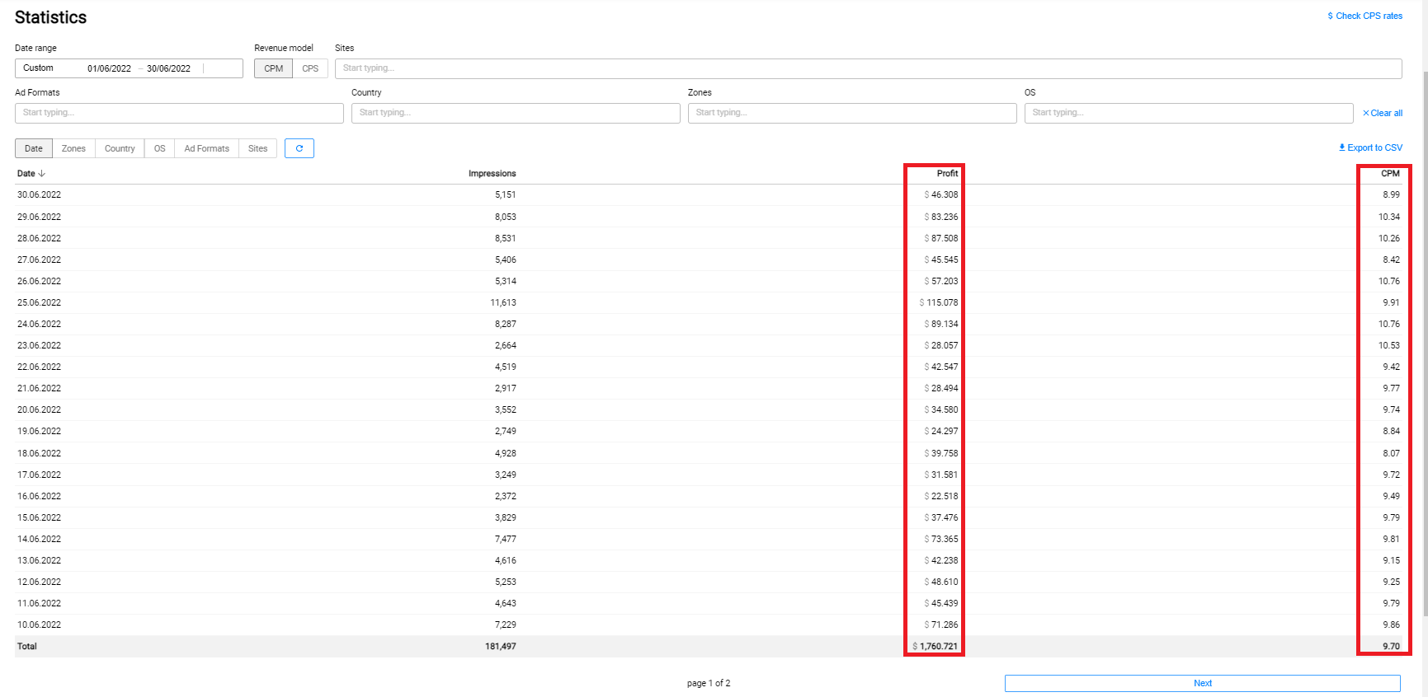The image size is (1428, 697).
Task: Open the Sites filter dropdown field
Action: [x=868, y=68]
